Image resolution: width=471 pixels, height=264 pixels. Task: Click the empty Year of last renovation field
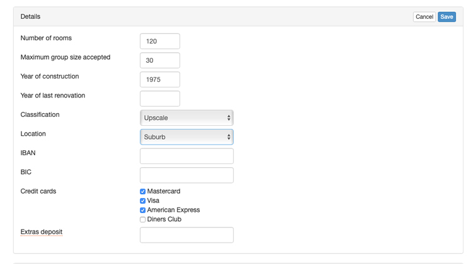point(160,99)
